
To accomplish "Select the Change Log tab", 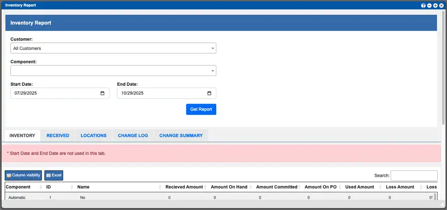I will (x=133, y=135).
